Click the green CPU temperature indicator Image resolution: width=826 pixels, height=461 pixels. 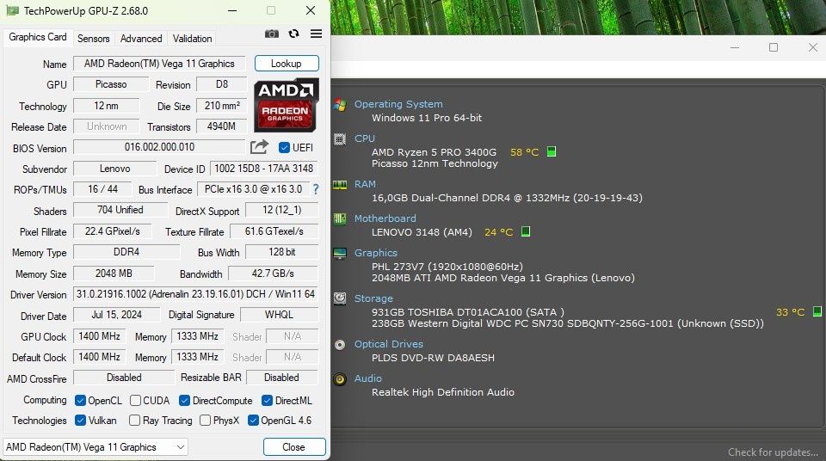[x=552, y=151]
